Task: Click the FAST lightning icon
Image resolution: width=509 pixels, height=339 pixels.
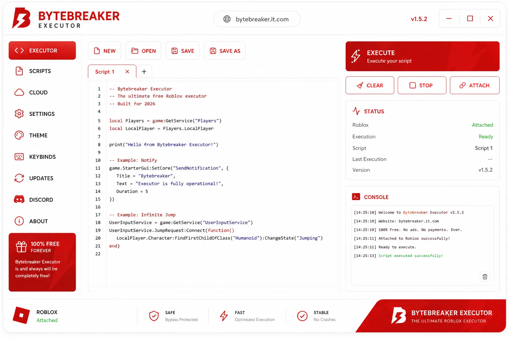Action: (x=224, y=316)
